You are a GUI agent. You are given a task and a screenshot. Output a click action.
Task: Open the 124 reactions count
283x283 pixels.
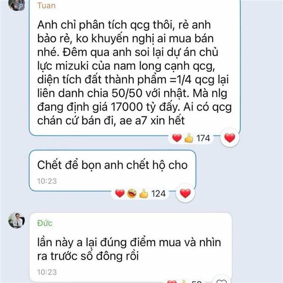(x=158, y=194)
